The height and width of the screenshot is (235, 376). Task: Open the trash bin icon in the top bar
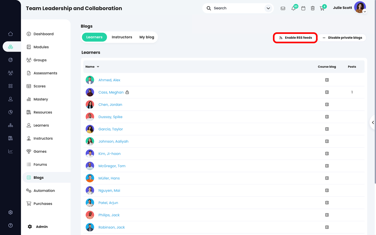coord(313,8)
